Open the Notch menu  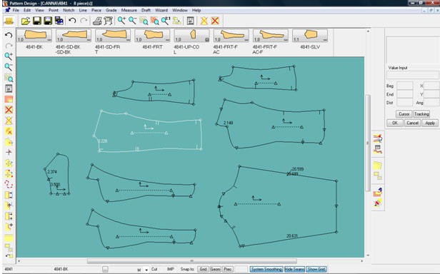(x=69, y=10)
